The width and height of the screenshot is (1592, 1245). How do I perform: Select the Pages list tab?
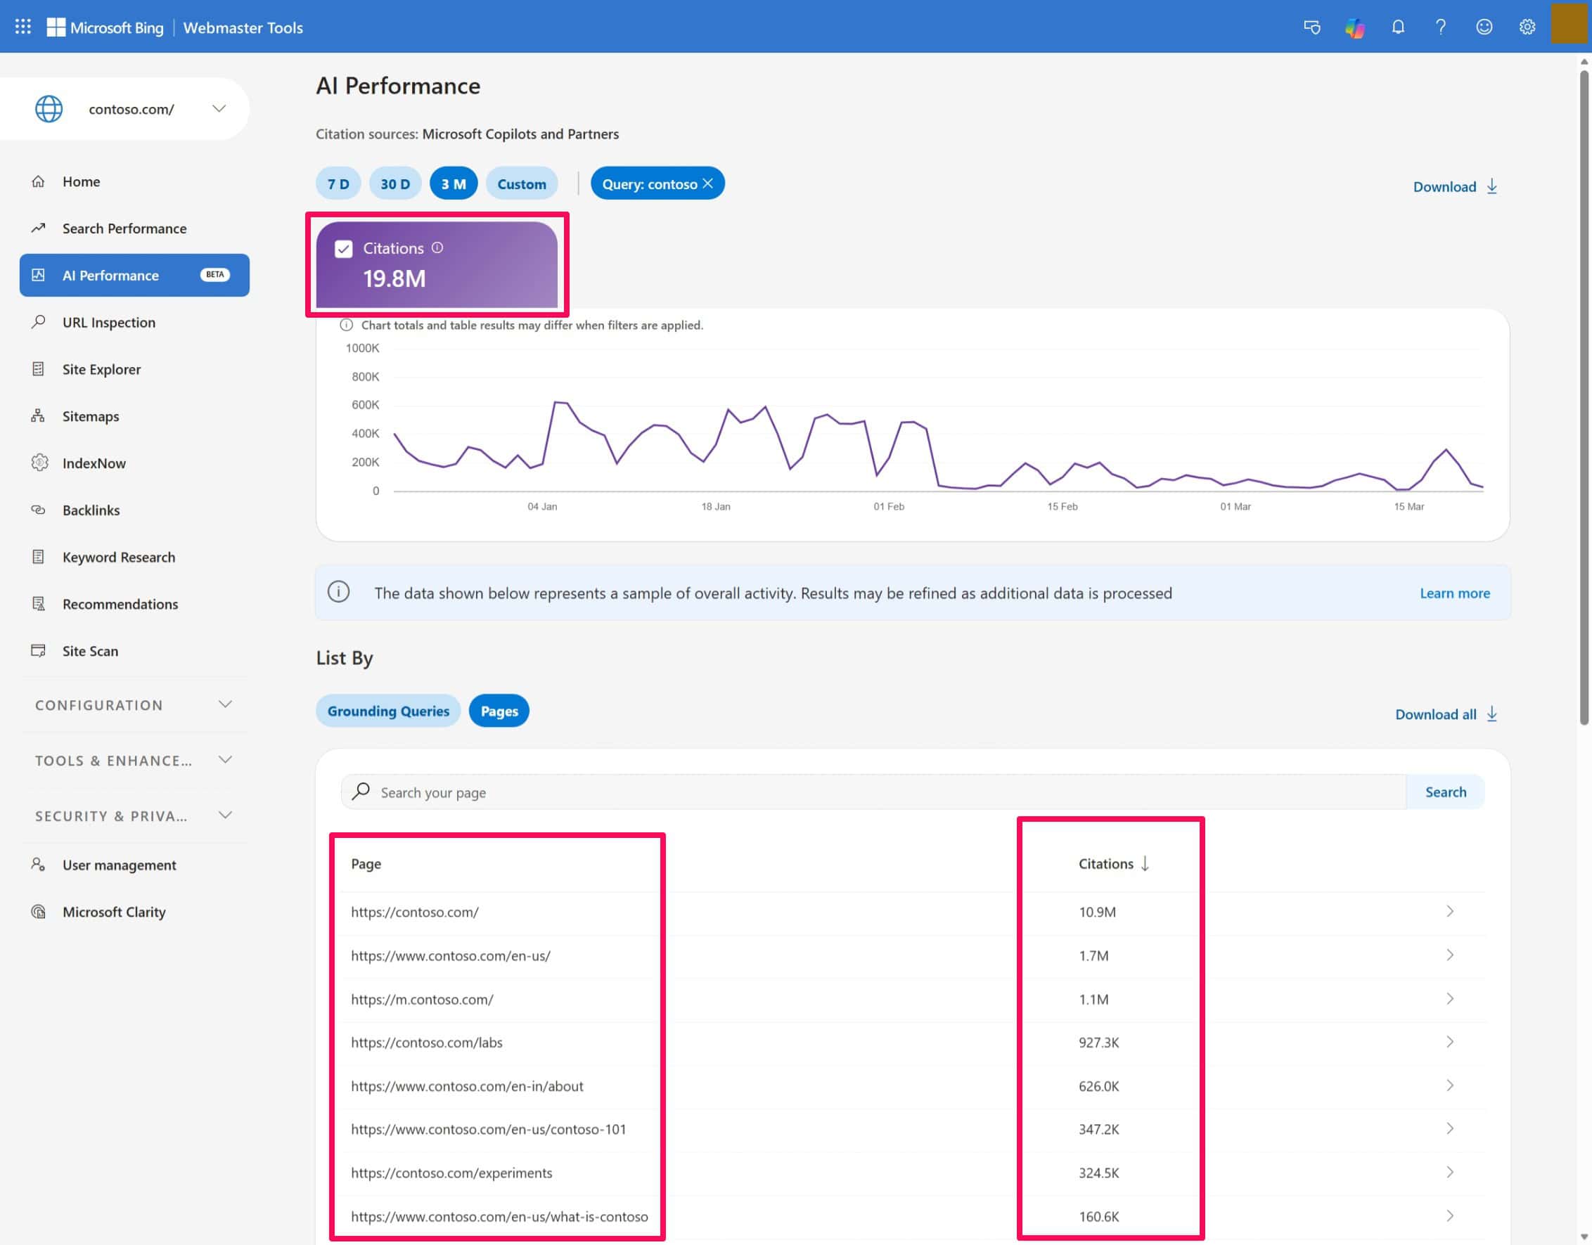point(499,711)
